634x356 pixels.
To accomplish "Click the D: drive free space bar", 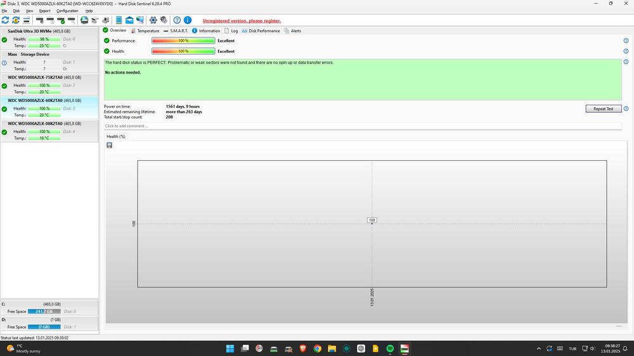I will click(x=44, y=327).
